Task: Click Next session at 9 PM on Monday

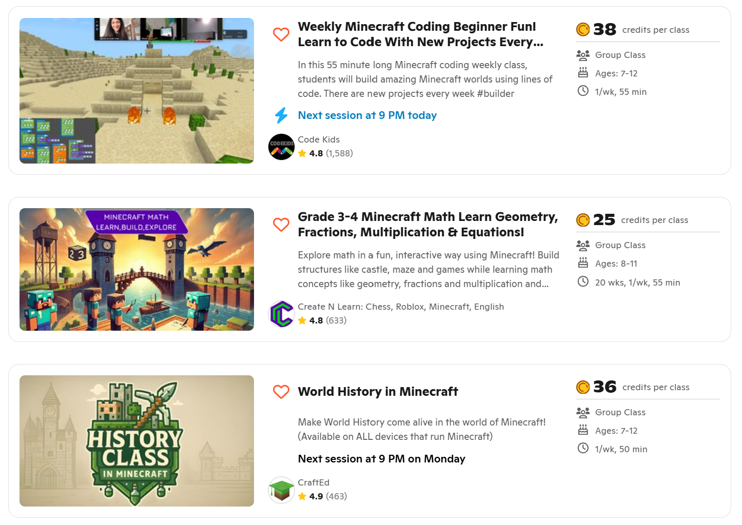Action: tap(381, 459)
